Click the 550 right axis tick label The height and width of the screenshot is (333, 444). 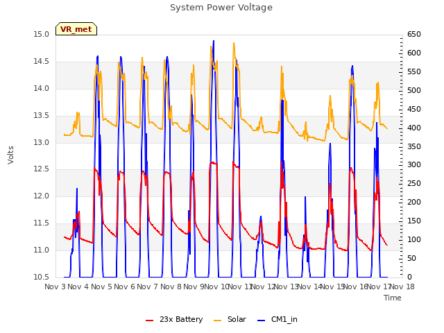(414, 72)
